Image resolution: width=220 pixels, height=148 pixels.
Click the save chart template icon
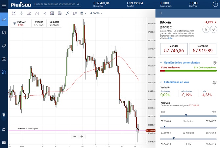tap(60, 13)
